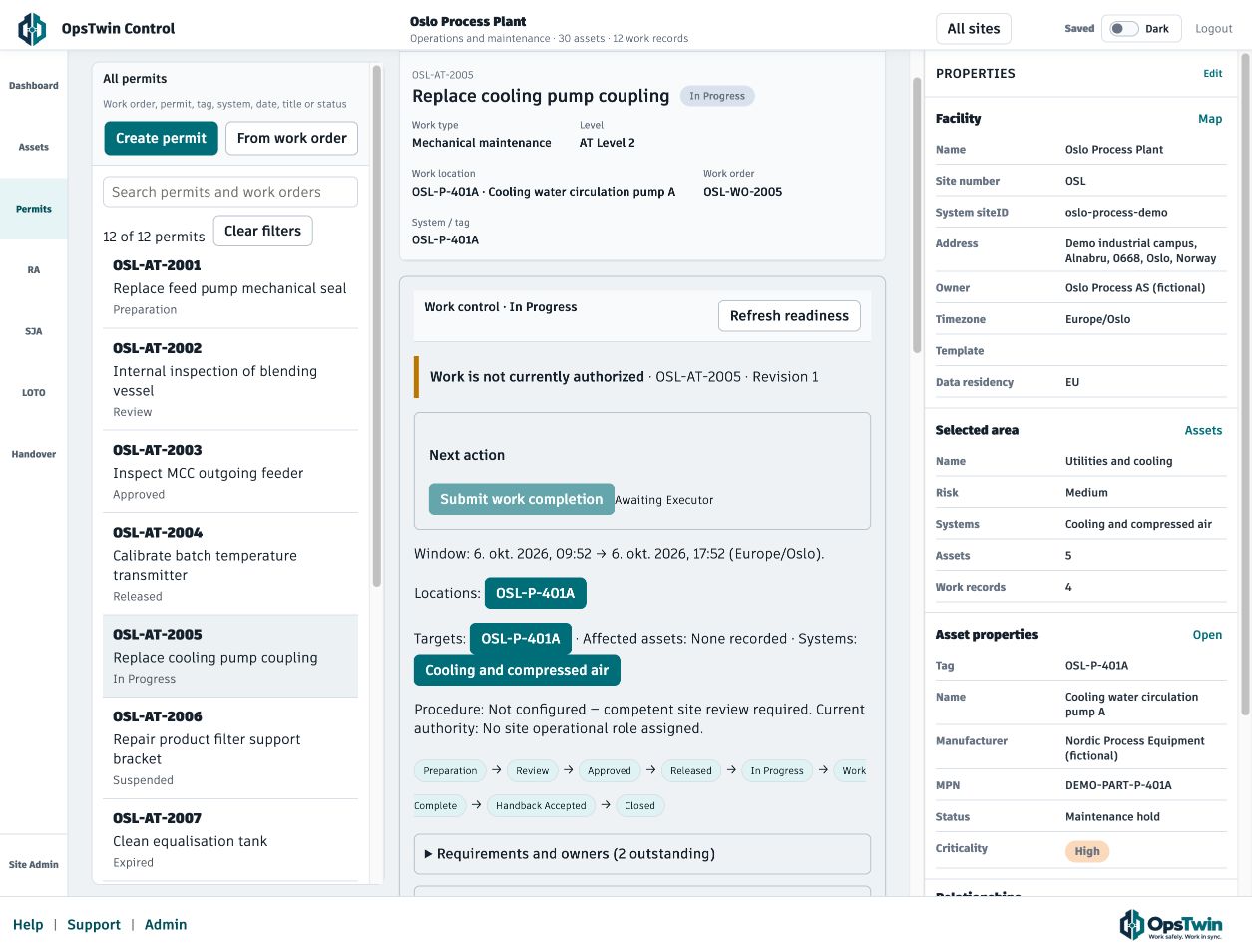Click the Cooling and compressed air system chip

(517, 670)
